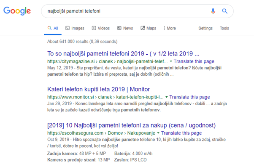The width and height of the screenshot is (254, 167).
Task: Click the Google logo
Action: [x=17, y=11]
